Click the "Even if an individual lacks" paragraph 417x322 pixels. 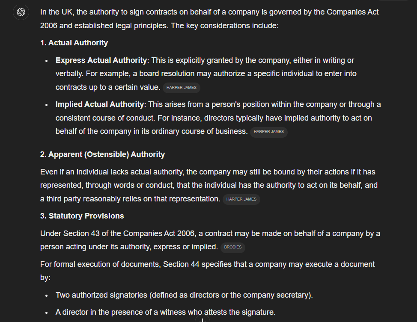coord(208,185)
